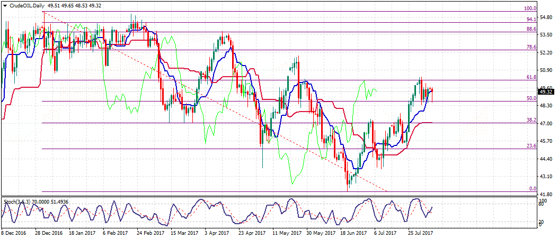558x239 pixels.
Task: Select the 0.0 Fibonacci level label
Action: pyautogui.click(x=533, y=189)
